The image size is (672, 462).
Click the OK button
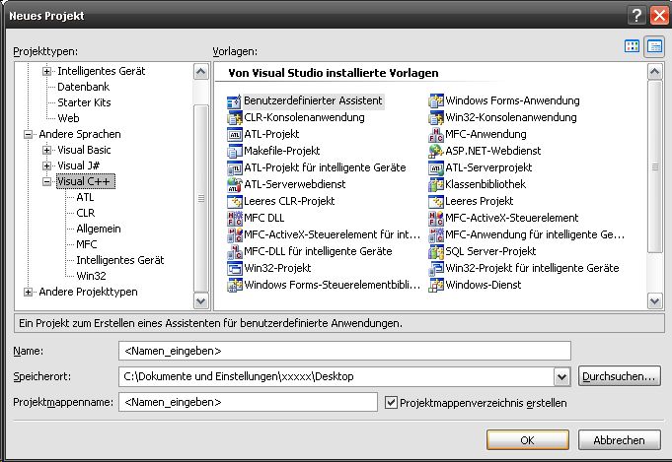tap(528, 440)
